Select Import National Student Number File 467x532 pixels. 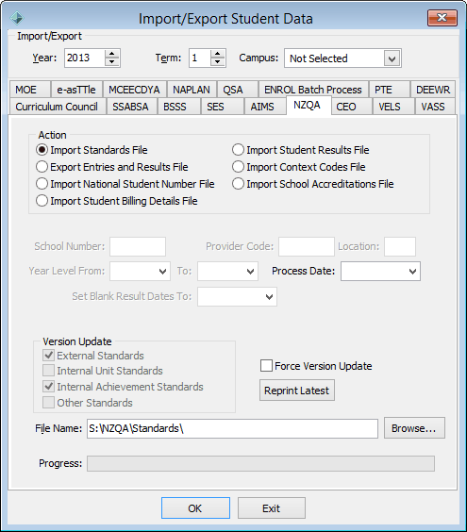125,184
